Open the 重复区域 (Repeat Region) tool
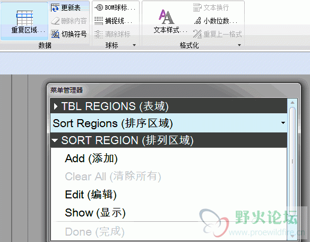This screenshot has height=242, width=310. 24,21
